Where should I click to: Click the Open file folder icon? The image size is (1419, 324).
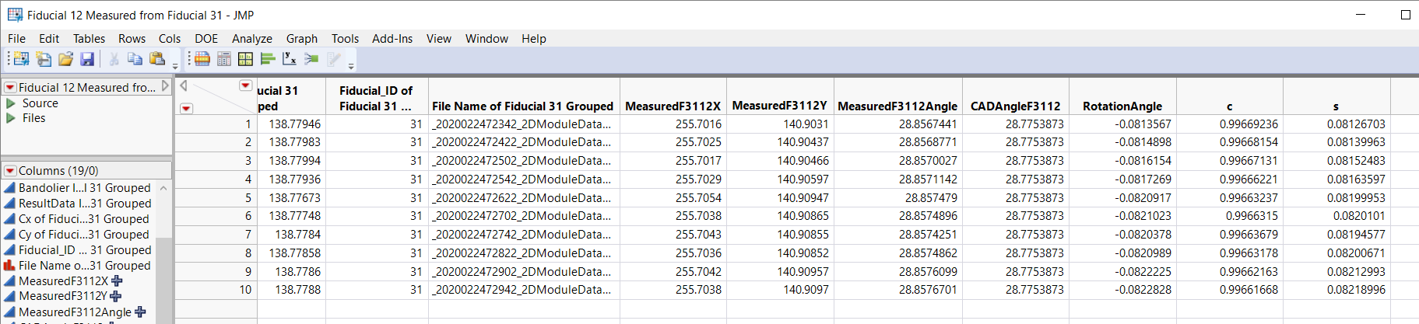[x=65, y=59]
